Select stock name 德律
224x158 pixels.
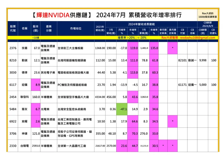point(25,73)
